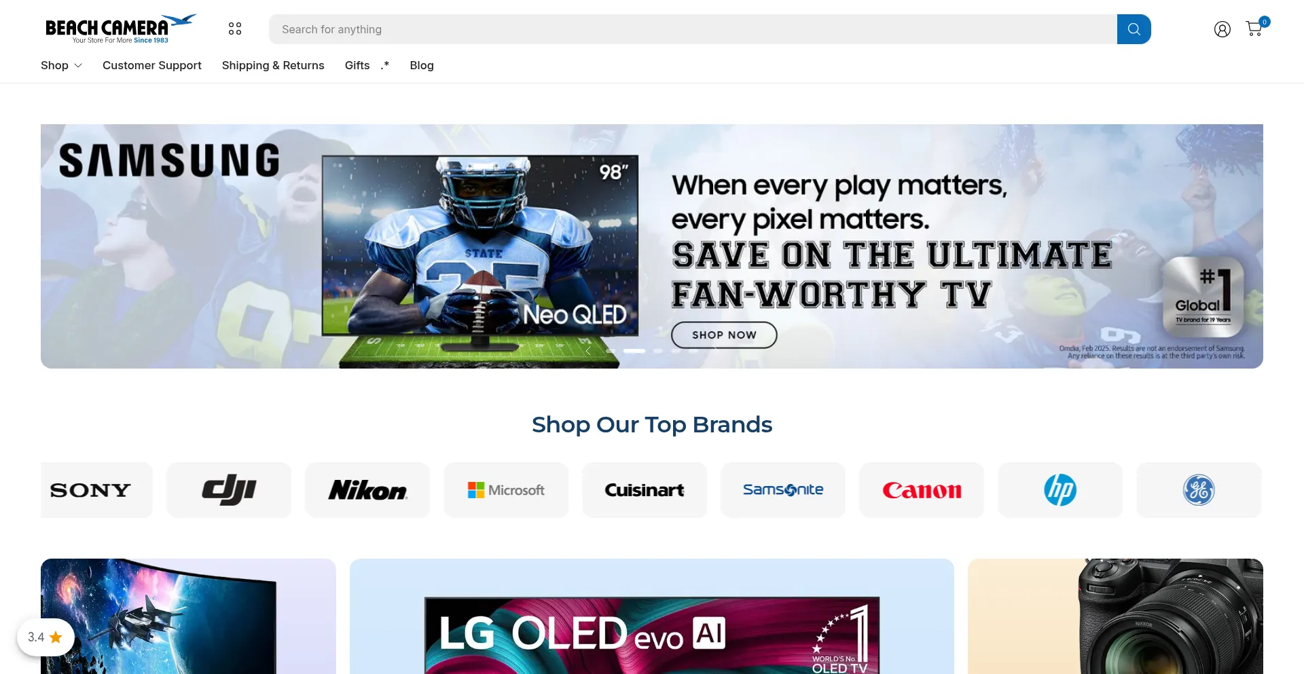This screenshot has width=1304, height=674.
Task: Click the blue search magnifier button
Action: pyautogui.click(x=1134, y=29)
